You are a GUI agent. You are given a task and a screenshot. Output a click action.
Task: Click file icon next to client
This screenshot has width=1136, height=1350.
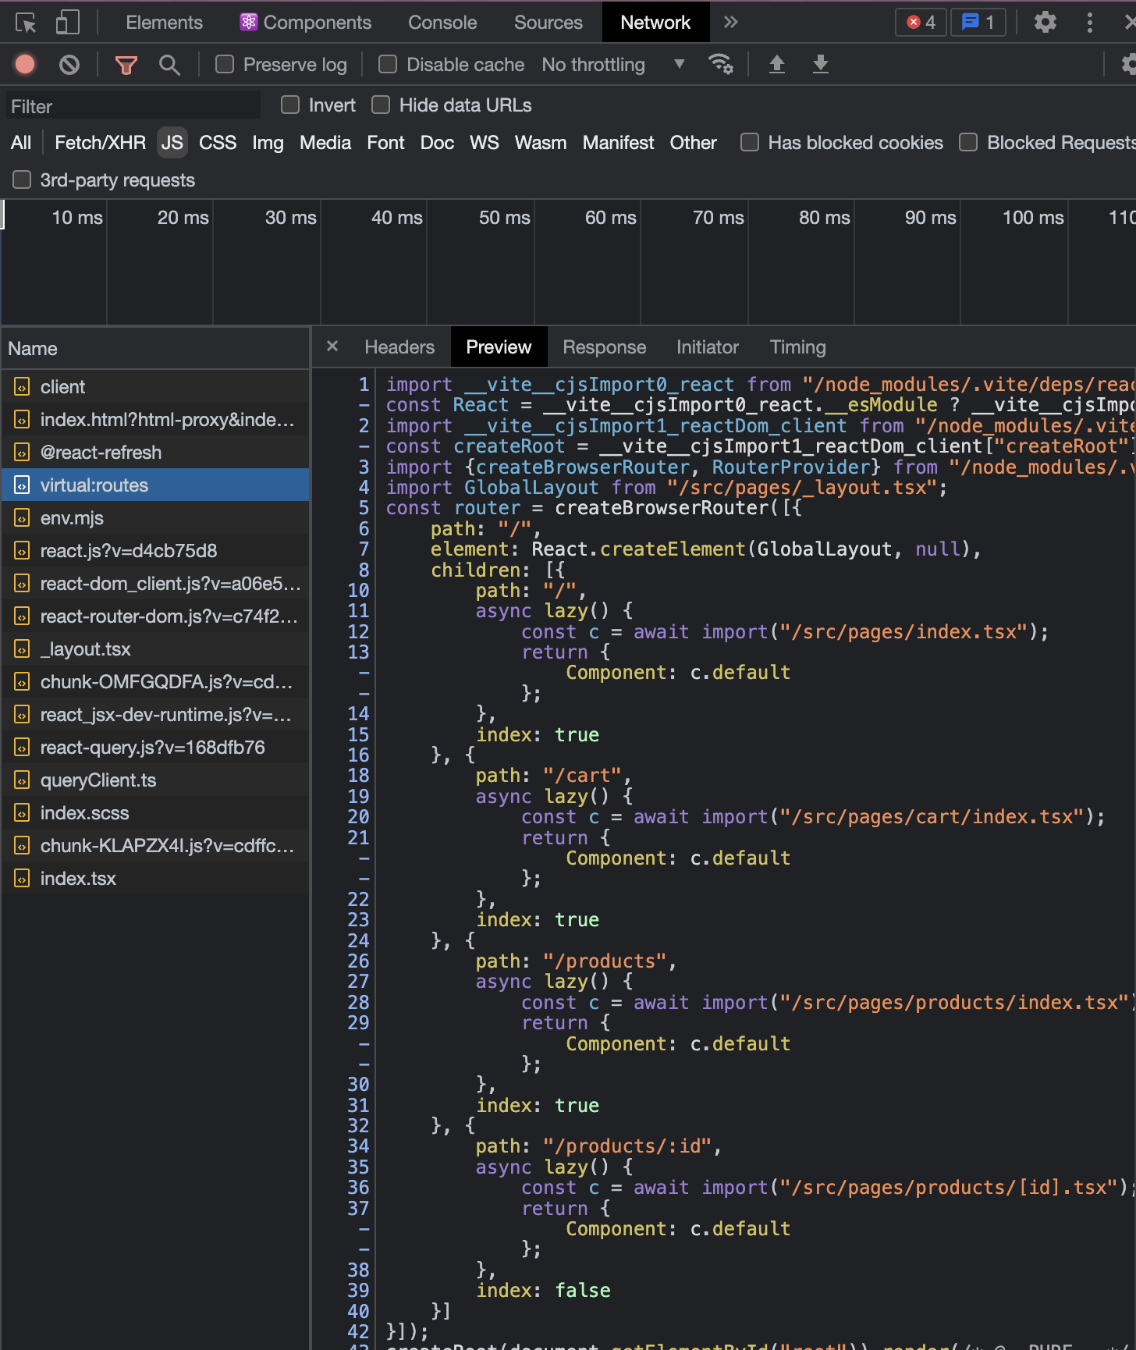tap(22, 387)
